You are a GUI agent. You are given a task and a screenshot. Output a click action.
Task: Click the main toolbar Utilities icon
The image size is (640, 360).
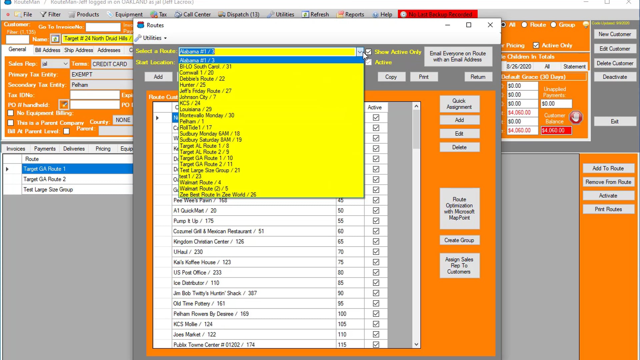(271, 14)
